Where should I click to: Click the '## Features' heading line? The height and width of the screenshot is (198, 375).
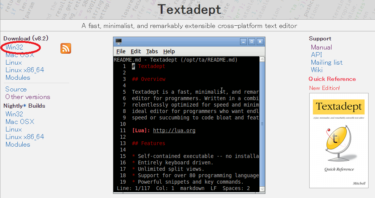[149, 144]
